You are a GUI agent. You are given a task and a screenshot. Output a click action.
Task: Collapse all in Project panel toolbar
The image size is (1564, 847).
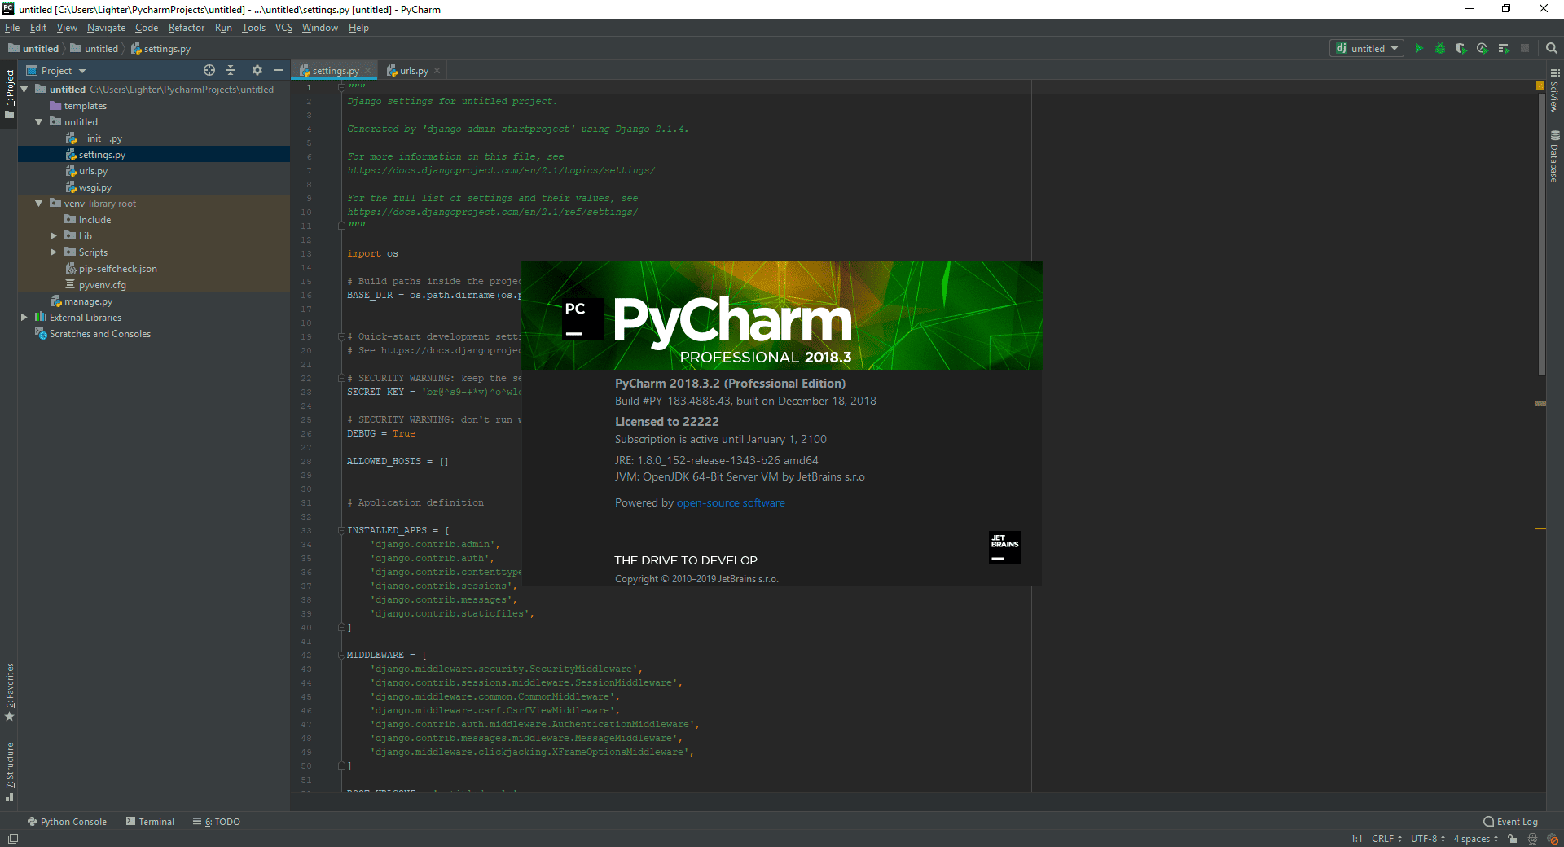231,71
